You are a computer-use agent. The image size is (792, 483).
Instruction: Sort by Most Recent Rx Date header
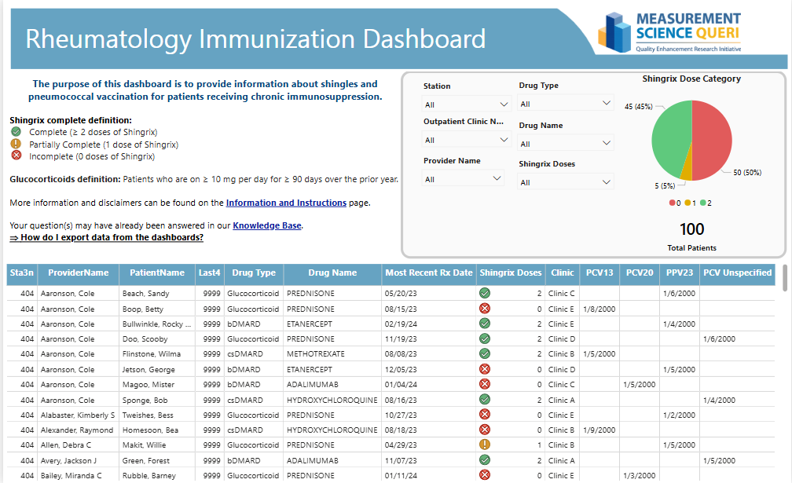tap(428, 273)
